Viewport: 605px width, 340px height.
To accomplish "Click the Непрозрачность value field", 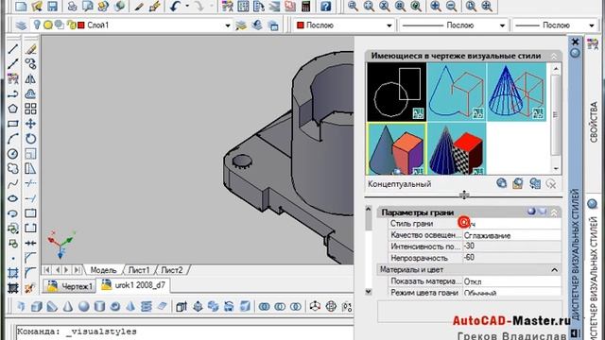I will point(511,258).
